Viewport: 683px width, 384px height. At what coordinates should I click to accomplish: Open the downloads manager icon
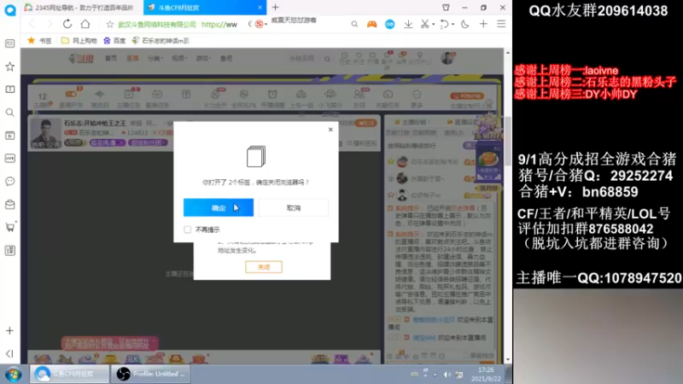point(408,25)
